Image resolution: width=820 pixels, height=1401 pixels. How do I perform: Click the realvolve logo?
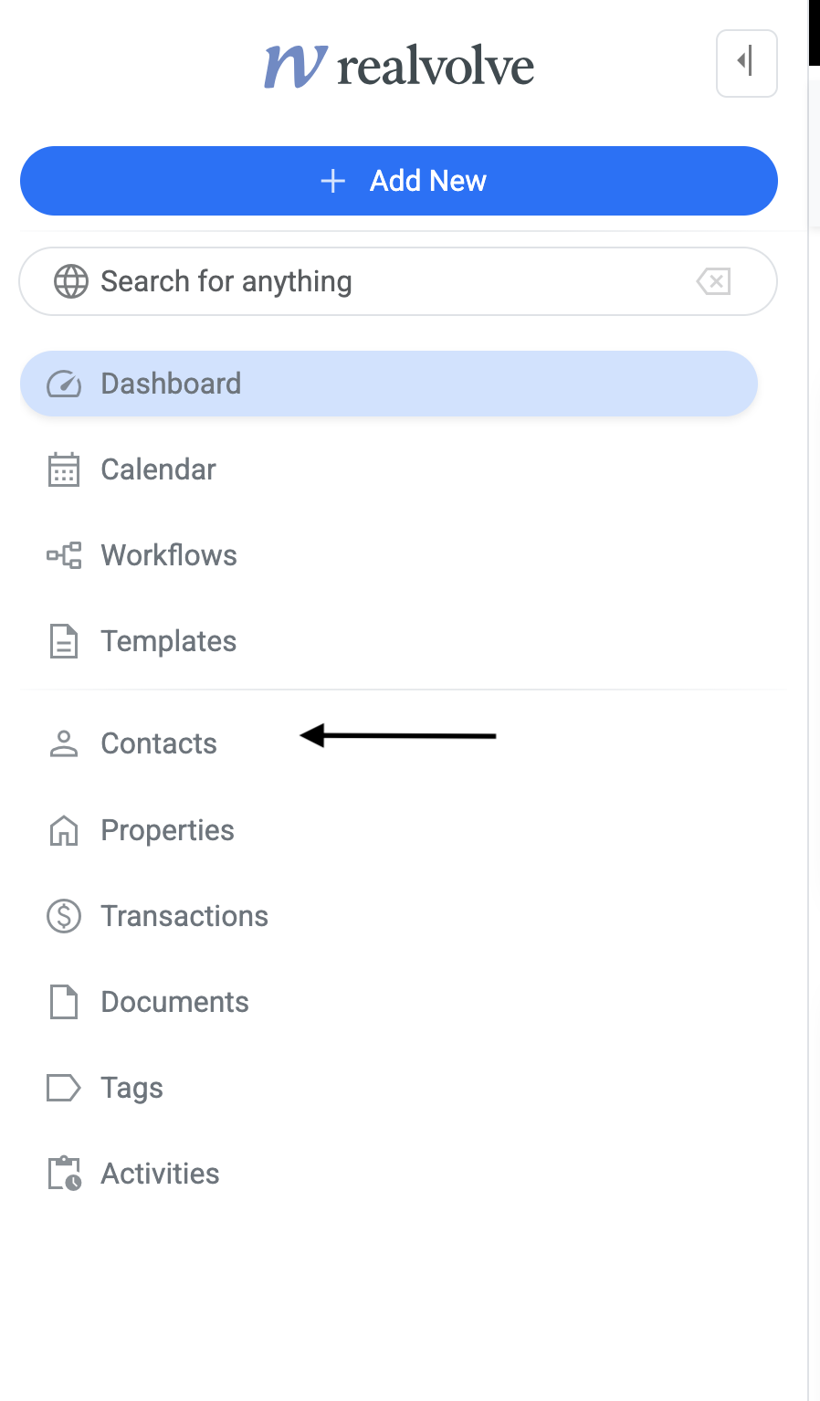(x=399, y=66)
